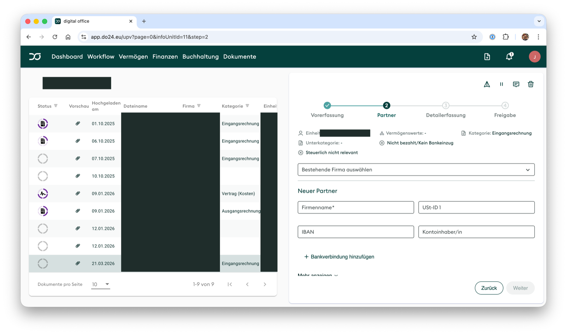Click browser home button
This screenshot has height=334, width=567.
68,37
